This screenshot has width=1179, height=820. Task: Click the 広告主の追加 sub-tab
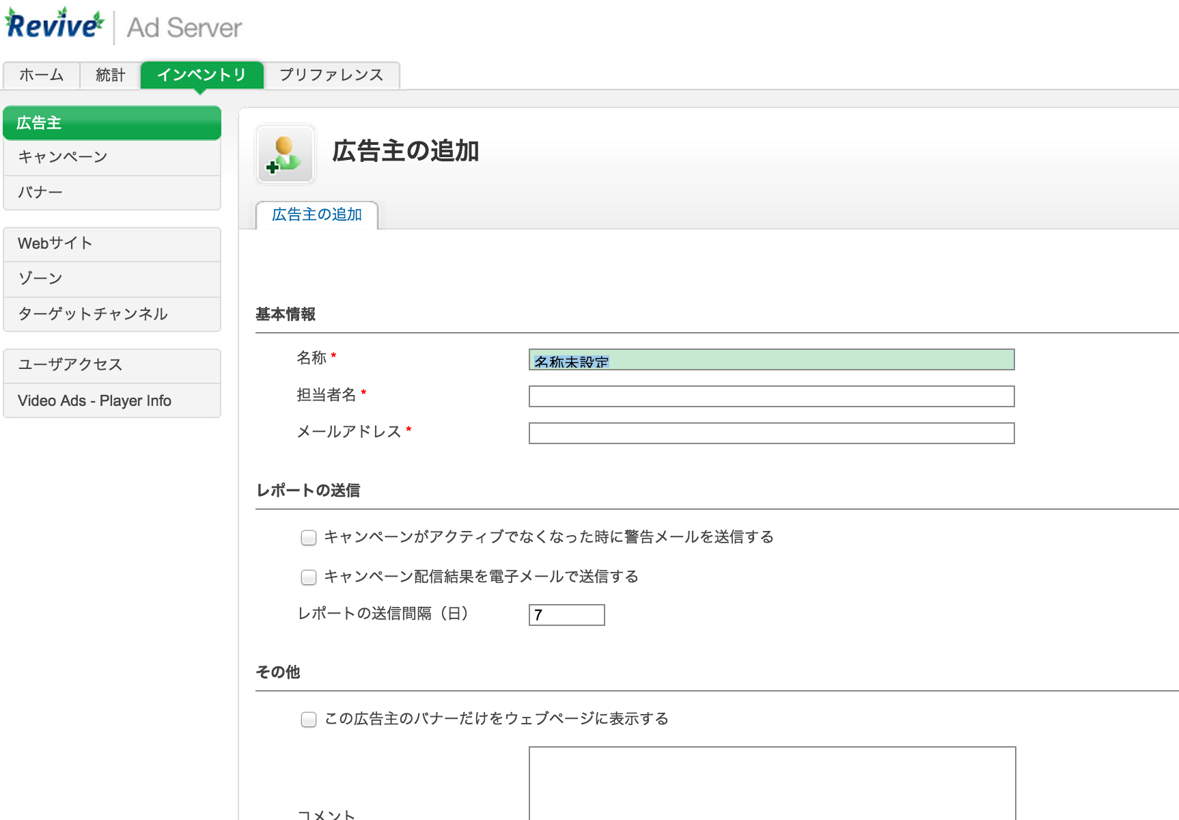(316, 214)
